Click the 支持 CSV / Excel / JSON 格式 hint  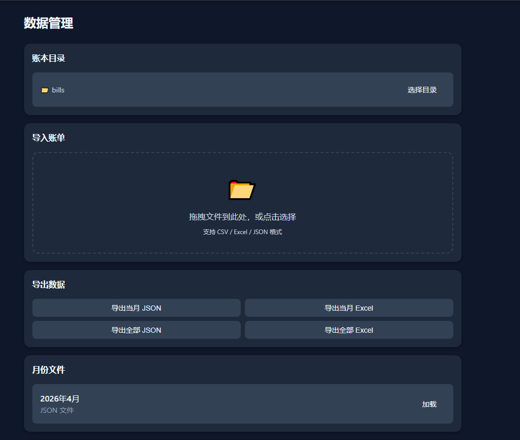tap(242, 232)
